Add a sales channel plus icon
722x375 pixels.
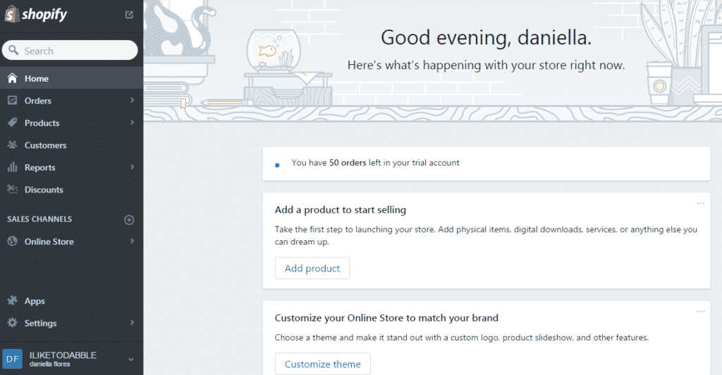coord(130,219)
